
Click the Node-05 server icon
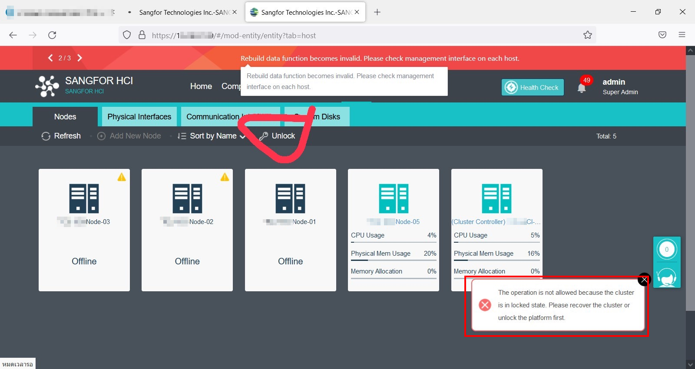(x=394, y=198)
